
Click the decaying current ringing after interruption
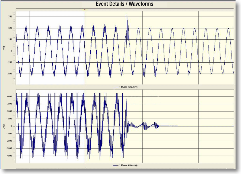pos(143,125)
